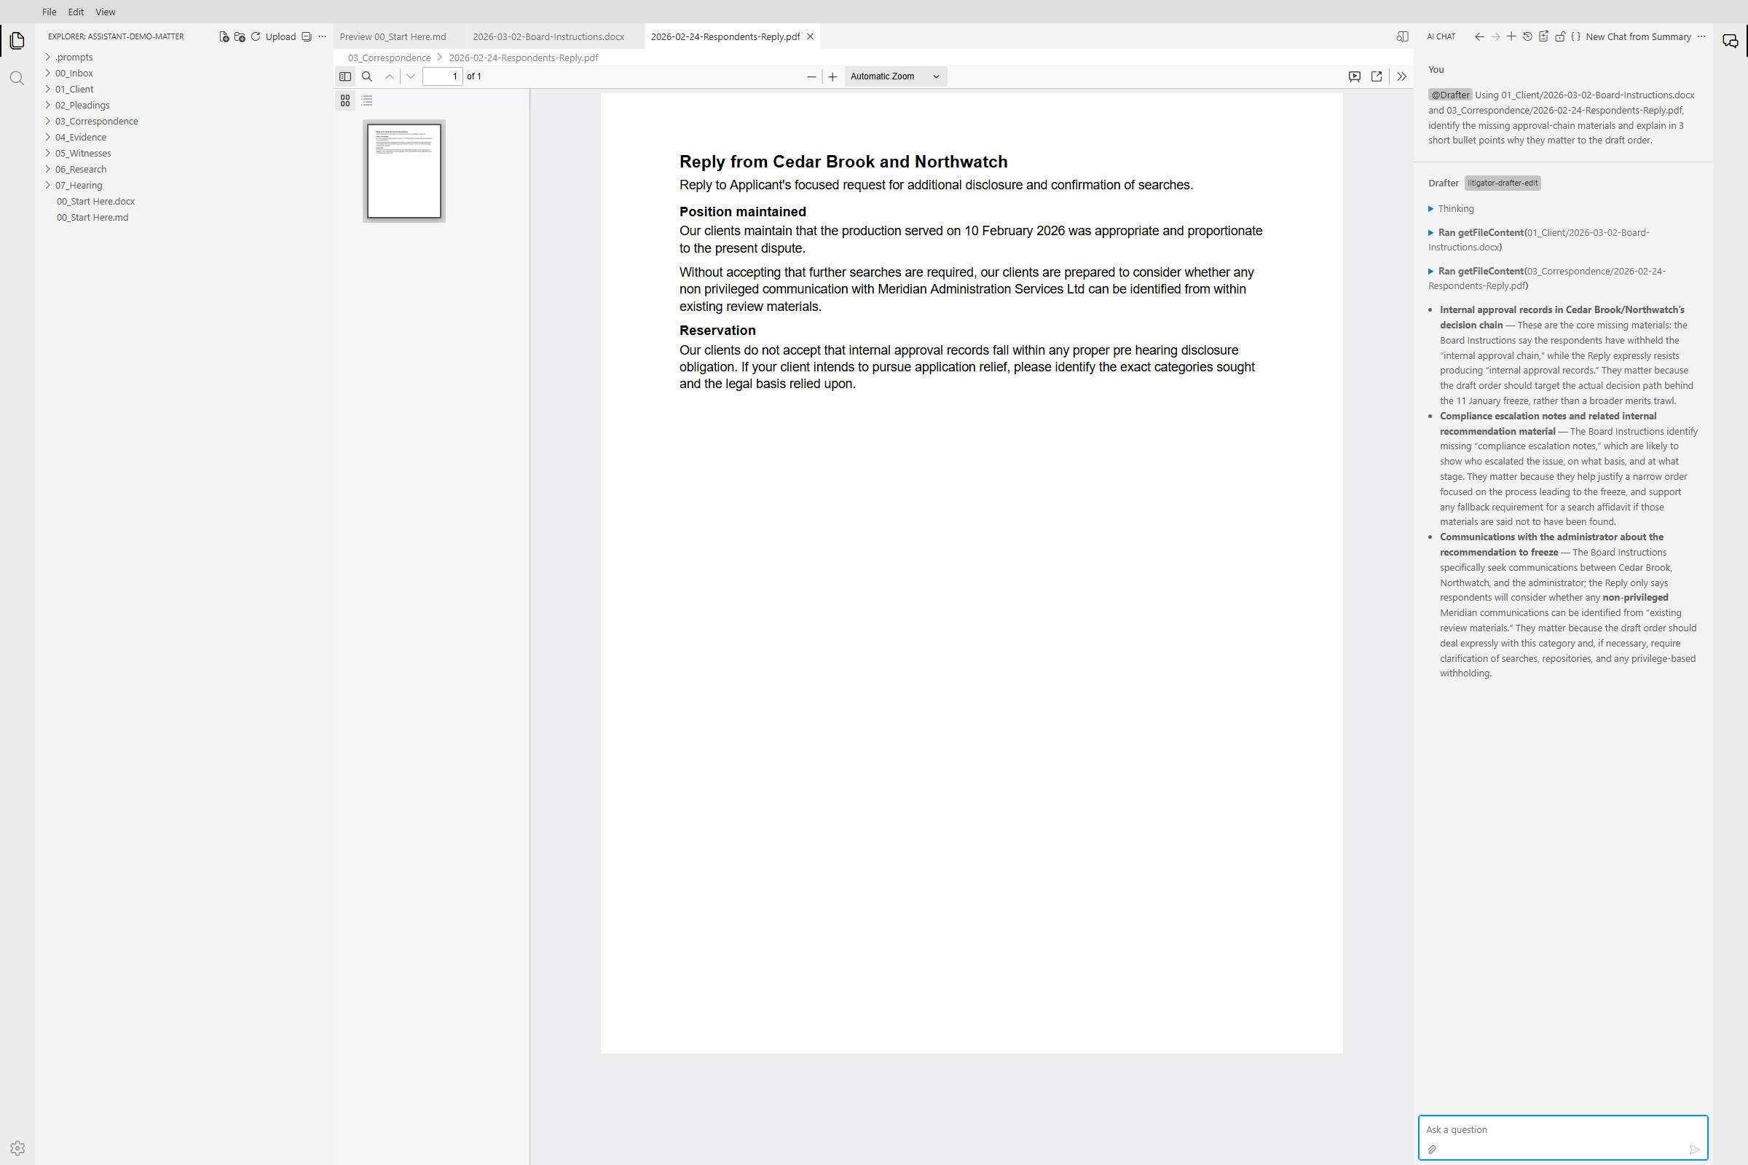Switch the PDF sidebar to document outline view

coord(367,100)
